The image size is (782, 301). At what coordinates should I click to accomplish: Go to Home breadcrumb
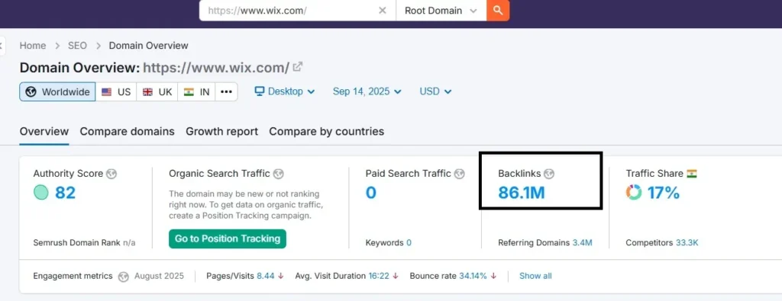coord(33,46)
